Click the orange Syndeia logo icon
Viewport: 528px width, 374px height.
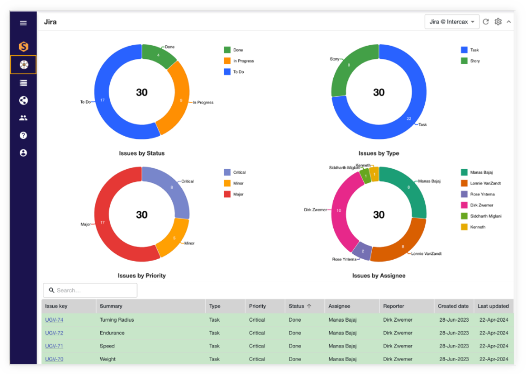(x=23, y=46)
